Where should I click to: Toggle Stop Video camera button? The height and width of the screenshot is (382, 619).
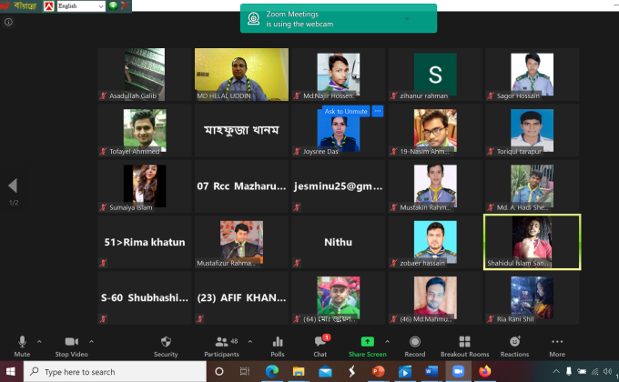[x=71, y=347]
